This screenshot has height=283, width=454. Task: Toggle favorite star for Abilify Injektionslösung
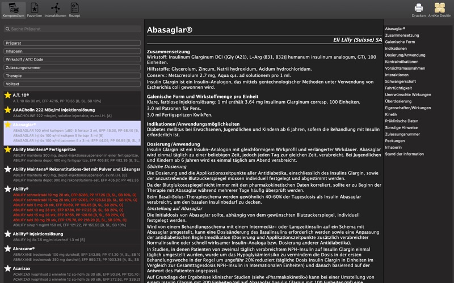tap(8, 234)
